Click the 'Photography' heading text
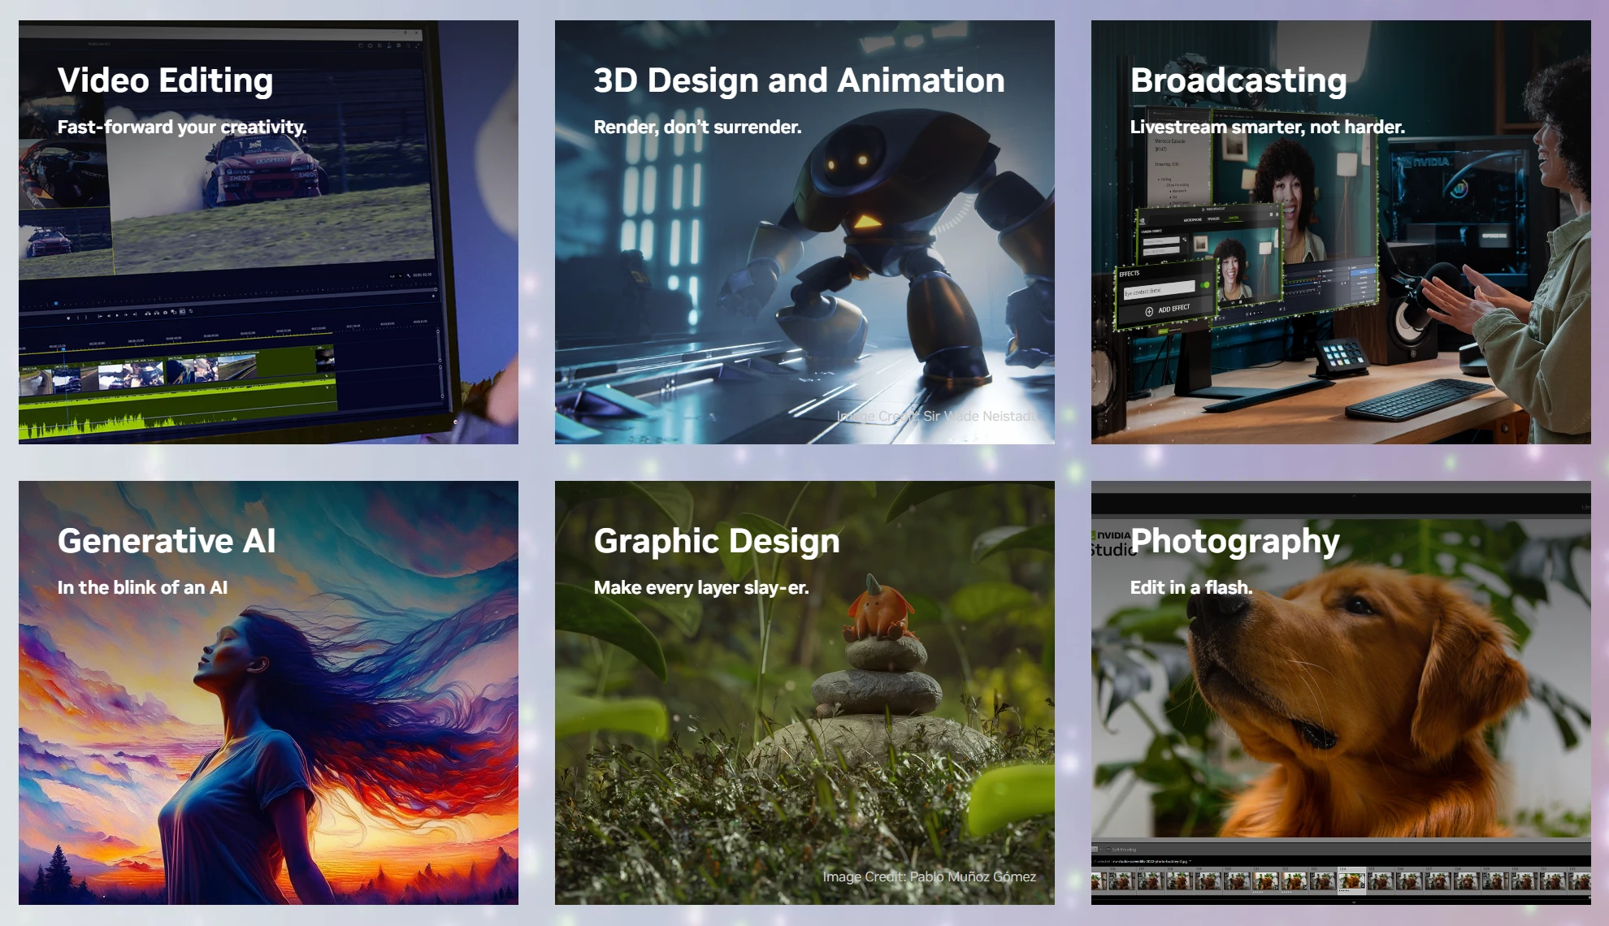1609x926 pixels. (x=1235, y=541)
